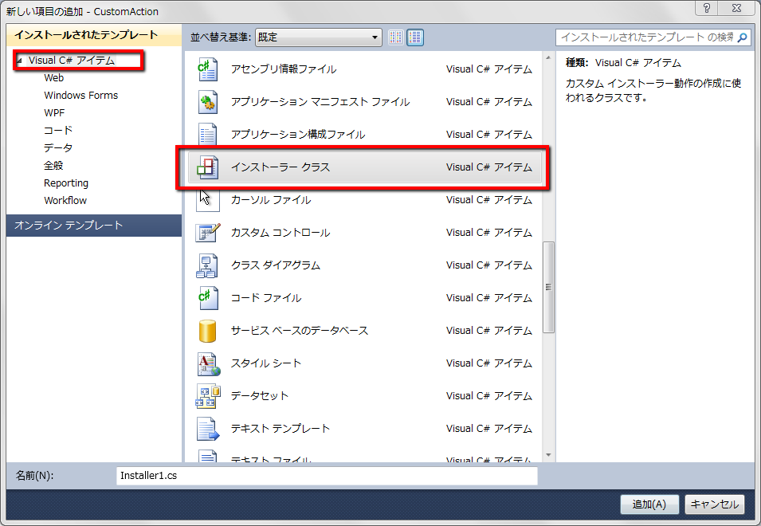Image resolution: width=761 pixels, height=526 pixels.
Task: Select the コード template category
Action: (57, 131)
